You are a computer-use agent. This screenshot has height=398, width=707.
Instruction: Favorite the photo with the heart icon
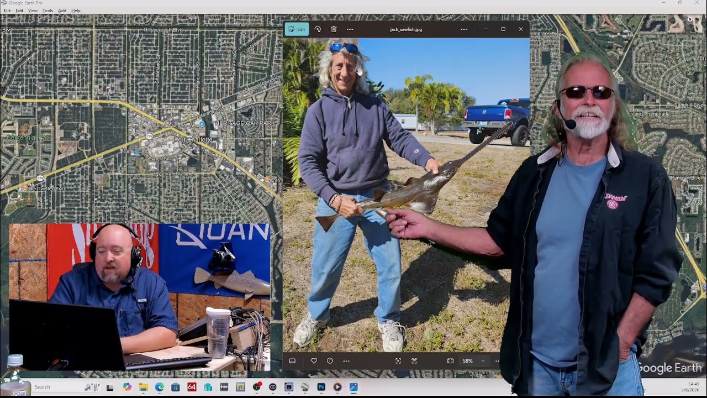314,361
